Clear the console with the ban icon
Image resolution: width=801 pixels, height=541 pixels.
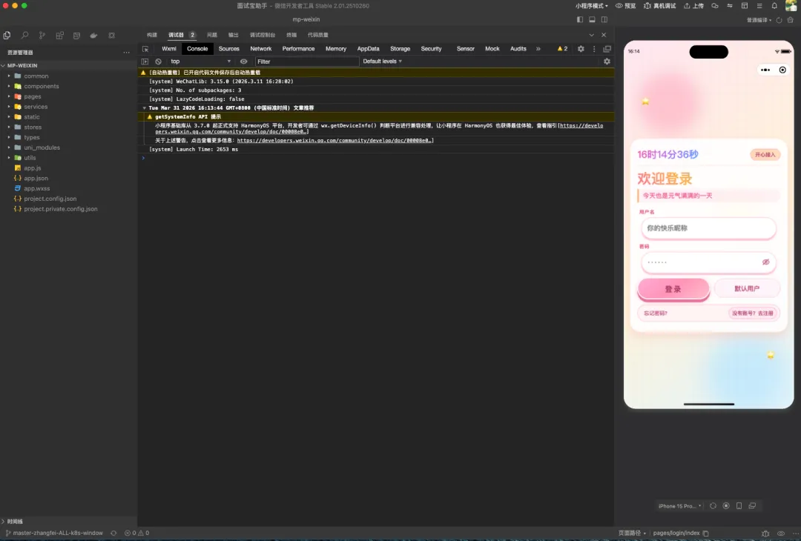coord(159,62)
